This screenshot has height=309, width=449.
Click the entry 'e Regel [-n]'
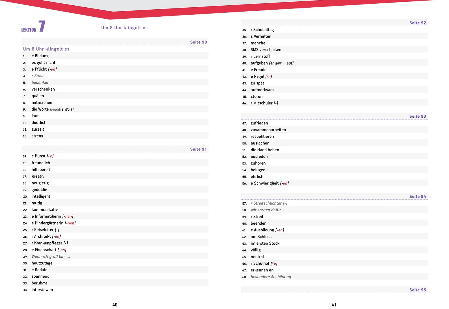(x=261, y=76)
